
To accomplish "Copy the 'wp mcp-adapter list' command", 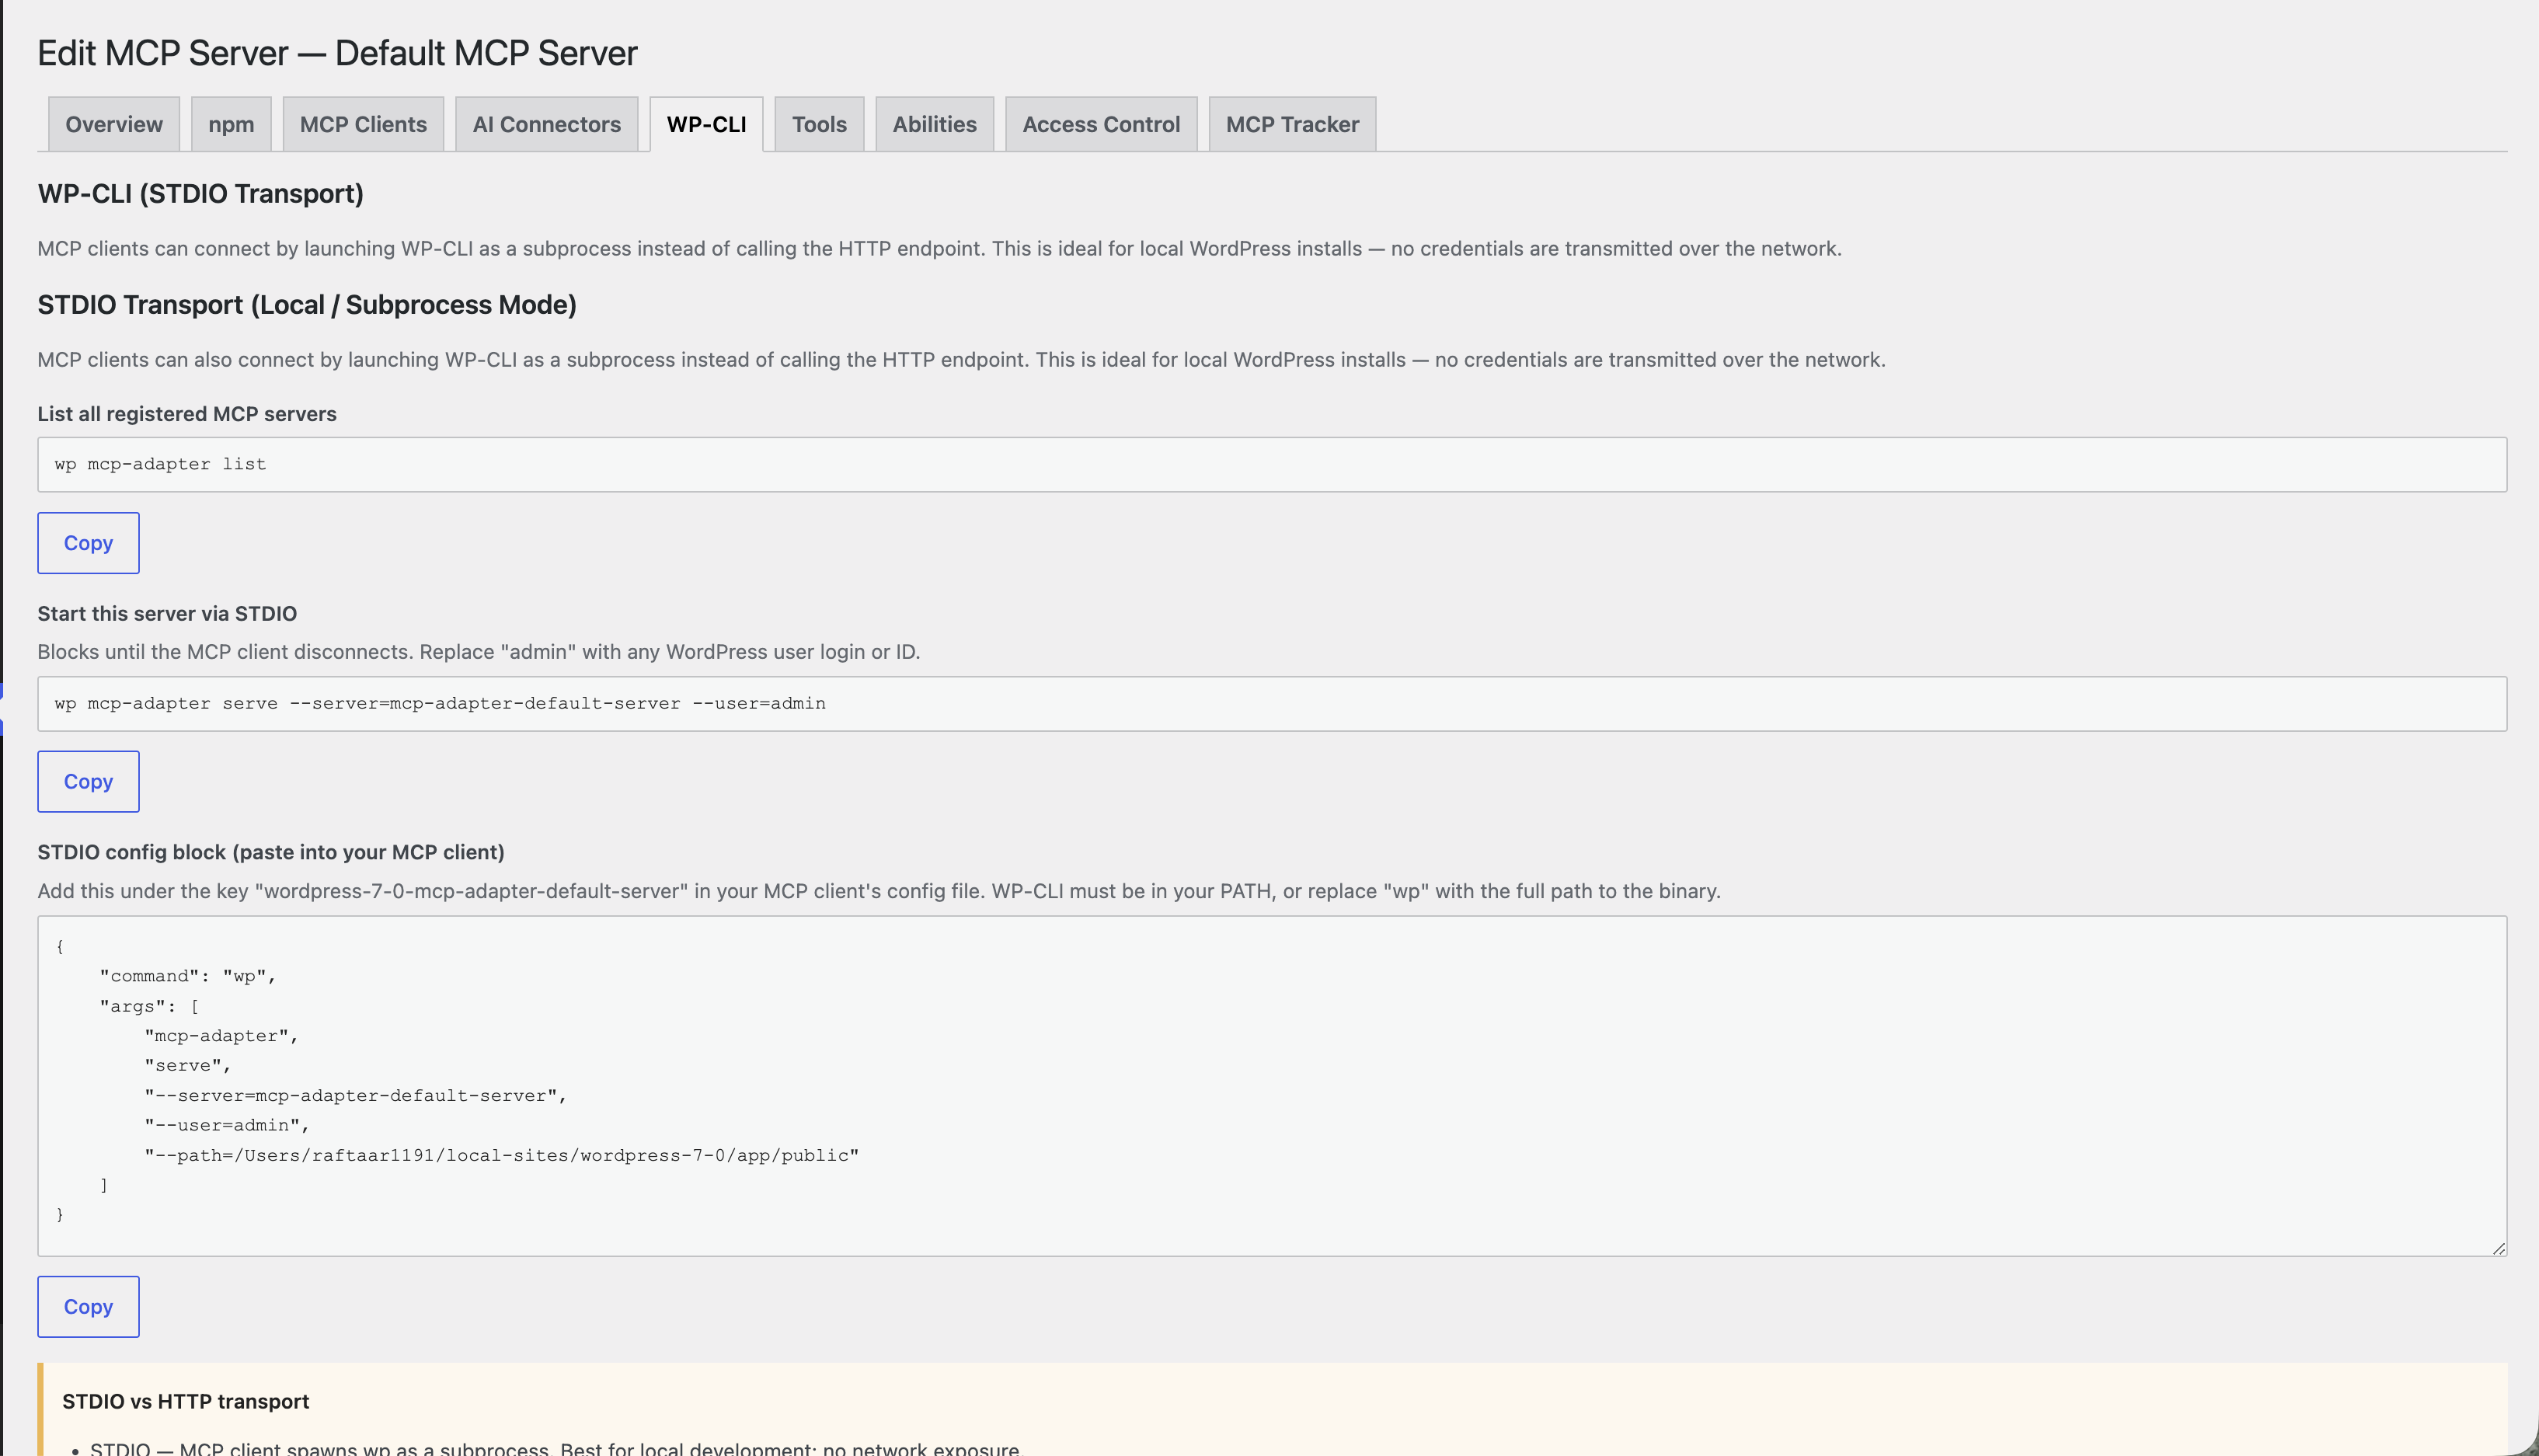I will [88, 543].
